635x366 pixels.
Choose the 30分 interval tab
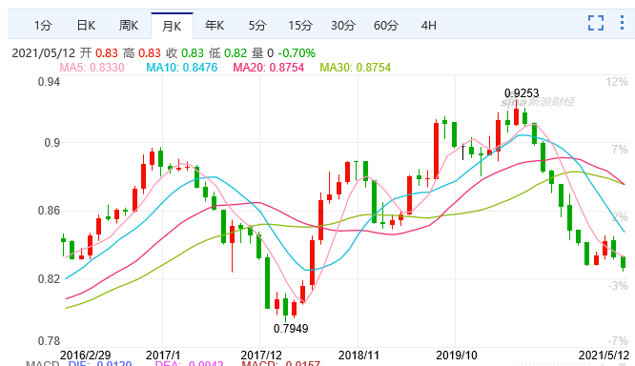tap(343, 26)
